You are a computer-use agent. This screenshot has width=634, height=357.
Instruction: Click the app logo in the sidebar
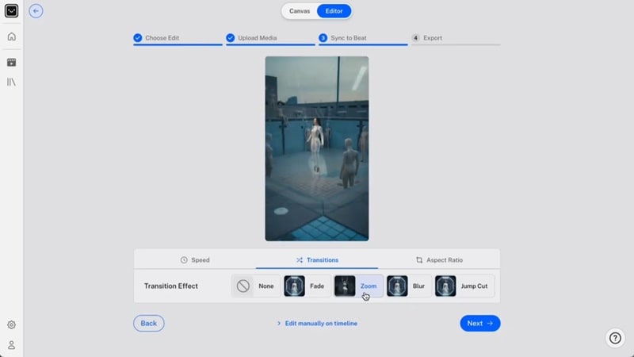[11, 11]
